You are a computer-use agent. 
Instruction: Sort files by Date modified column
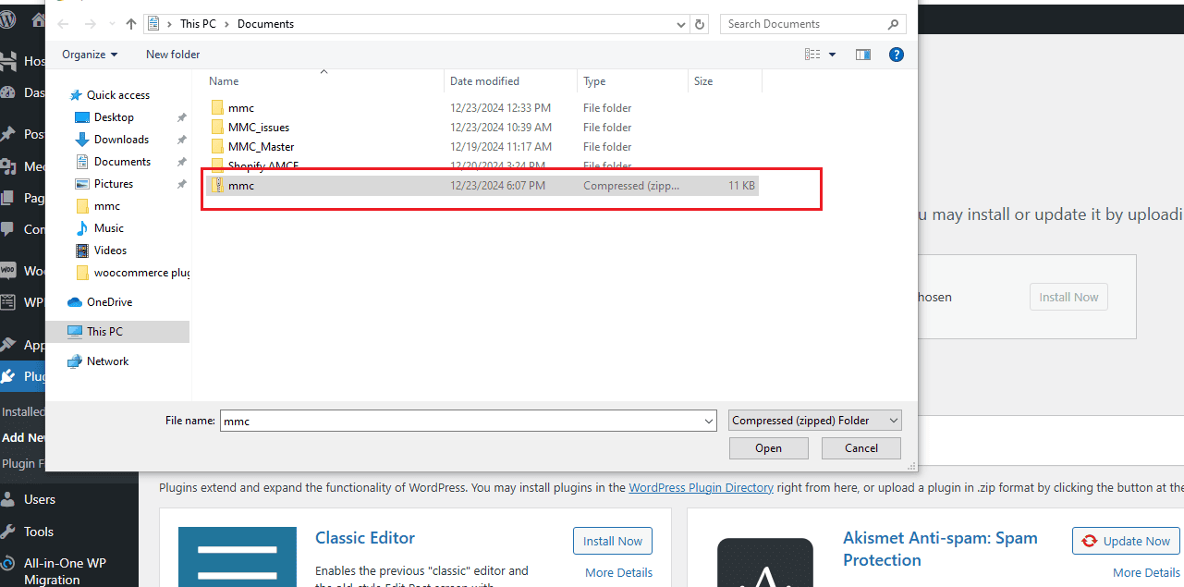(x=484, y=81)
